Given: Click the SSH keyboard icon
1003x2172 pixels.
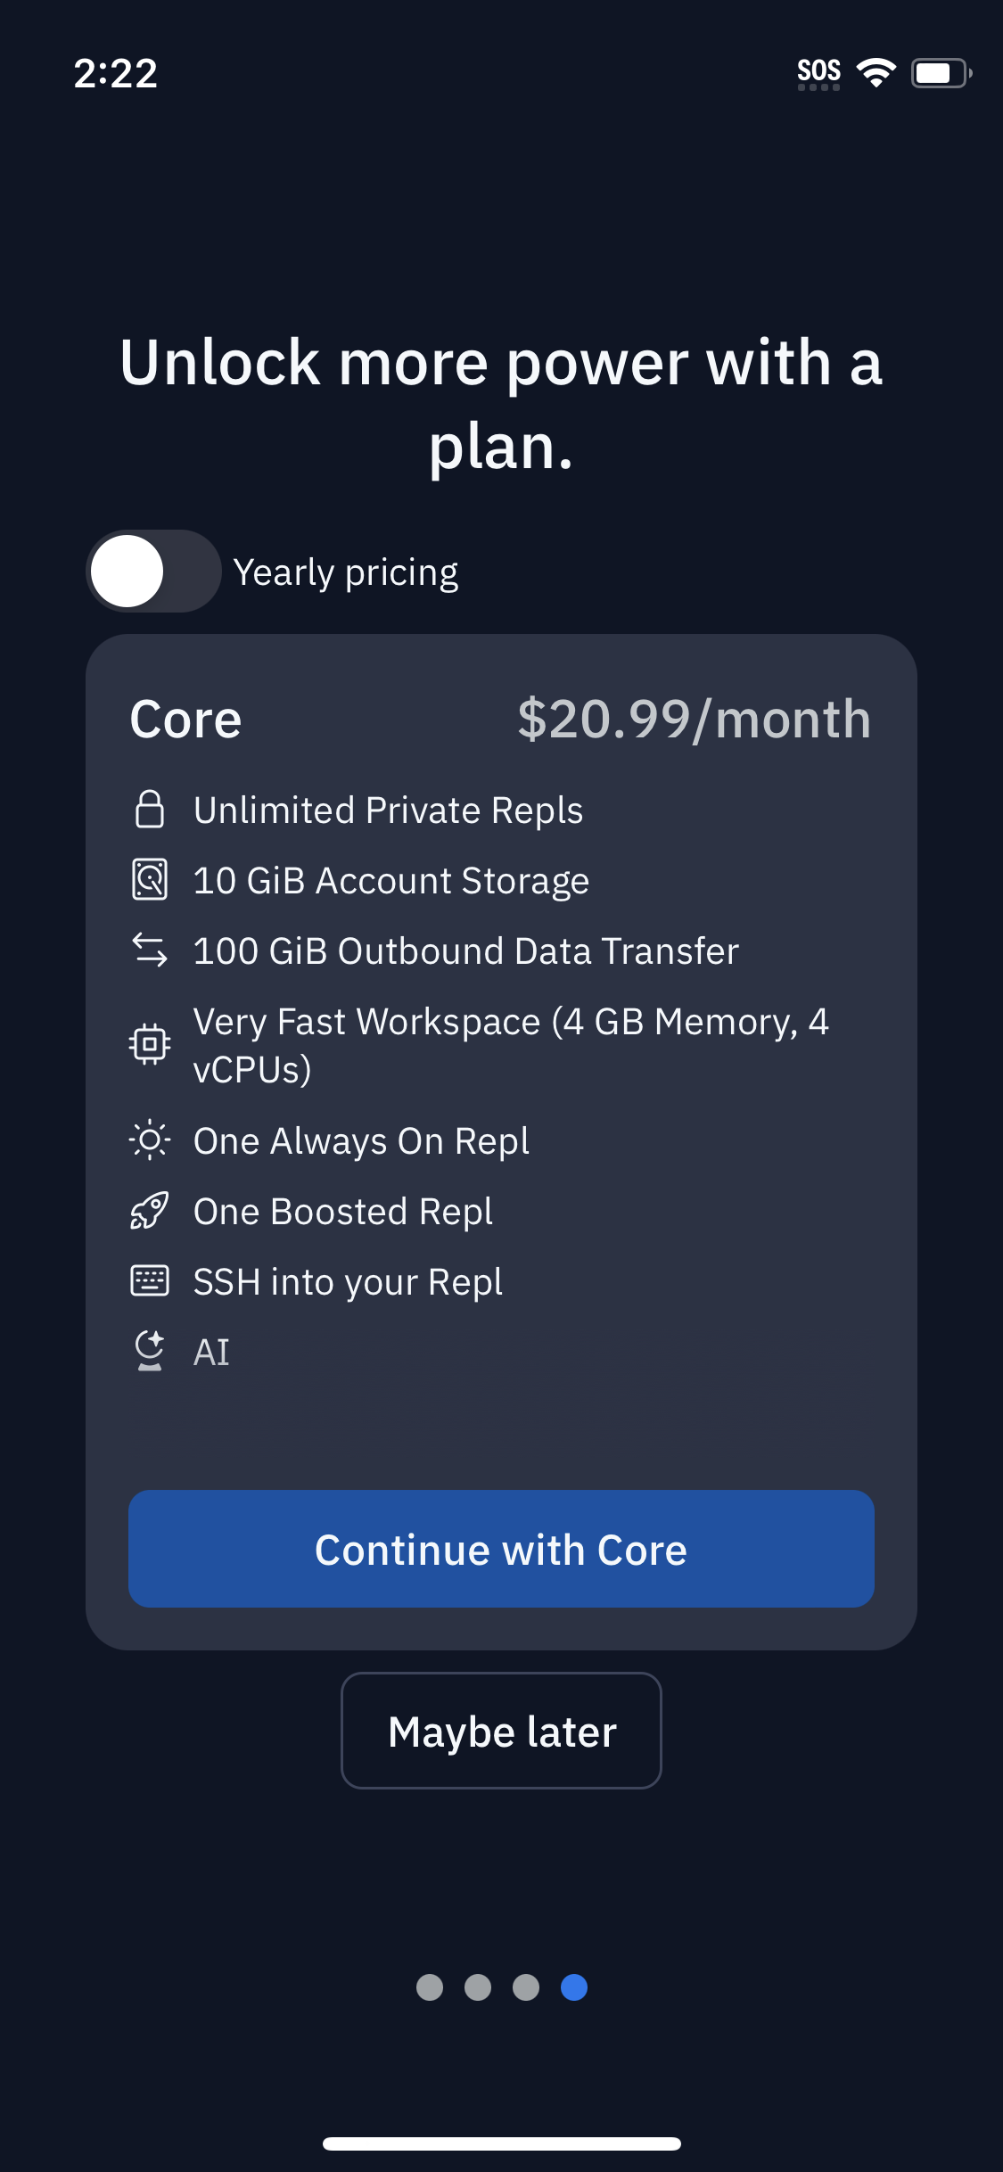Looking at the screenshot, I should pyautogui.click(x=150, y=1281).
